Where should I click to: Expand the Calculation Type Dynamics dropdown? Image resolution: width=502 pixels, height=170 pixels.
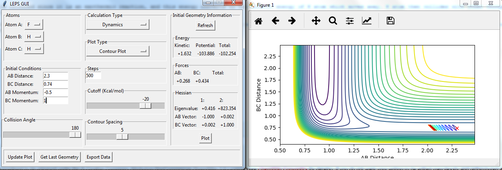[x=118, y=25]
